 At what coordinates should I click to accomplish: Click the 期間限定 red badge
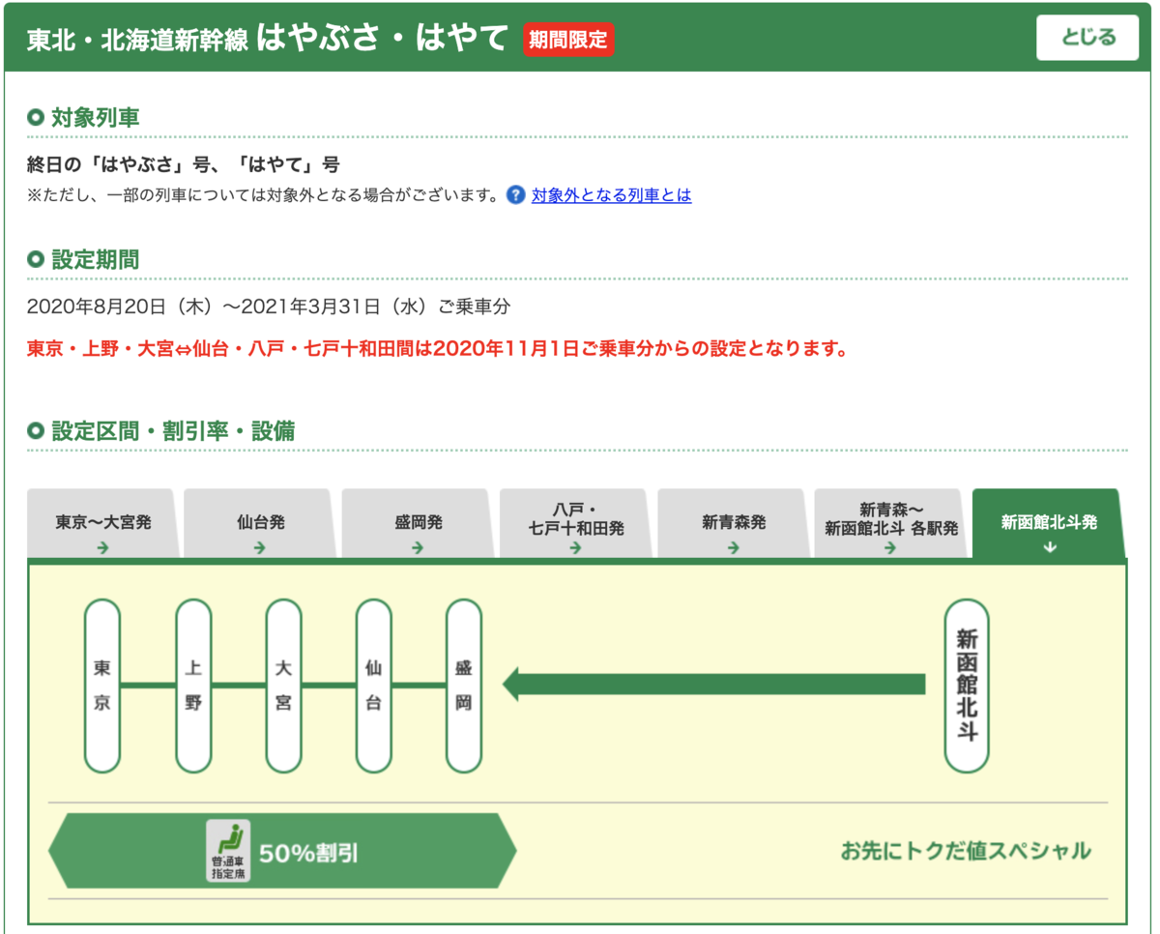click(x=568, y=40)
